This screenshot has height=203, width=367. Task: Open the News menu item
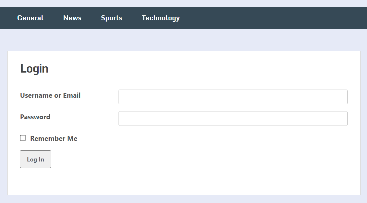coord(72,18)
